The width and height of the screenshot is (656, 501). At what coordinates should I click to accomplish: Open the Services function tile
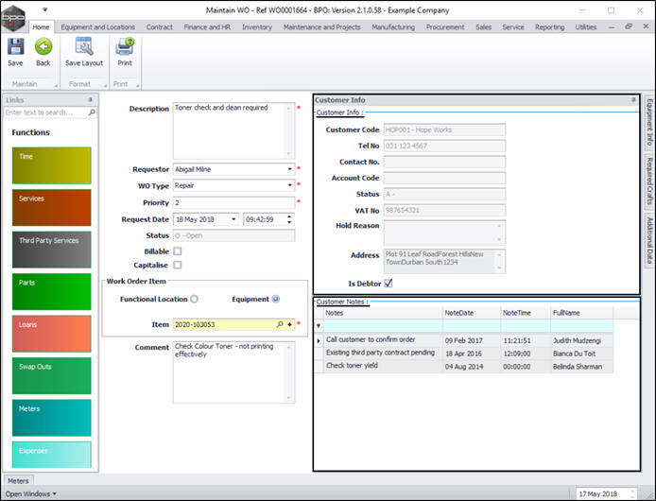point(51,207)
